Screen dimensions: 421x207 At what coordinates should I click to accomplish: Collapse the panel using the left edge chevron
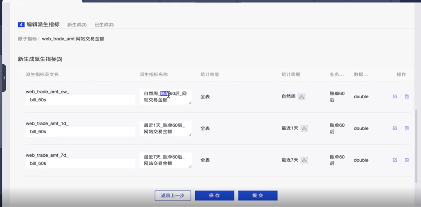tap(4, 78)
